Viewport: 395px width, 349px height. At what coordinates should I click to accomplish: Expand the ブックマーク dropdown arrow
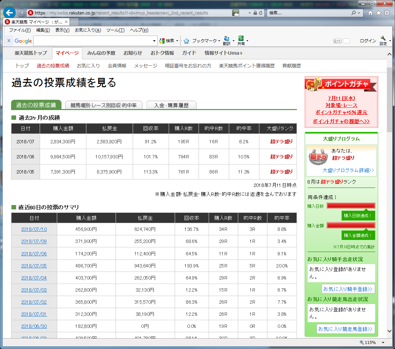click(x=219, y=41)
